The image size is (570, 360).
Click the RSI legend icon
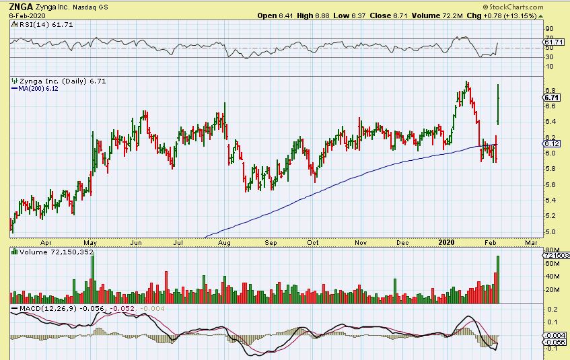pos(14,25)
